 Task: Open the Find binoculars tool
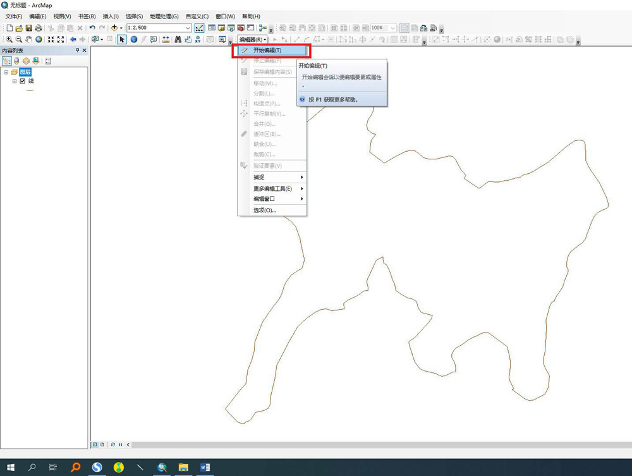click(x=178, y=39)
